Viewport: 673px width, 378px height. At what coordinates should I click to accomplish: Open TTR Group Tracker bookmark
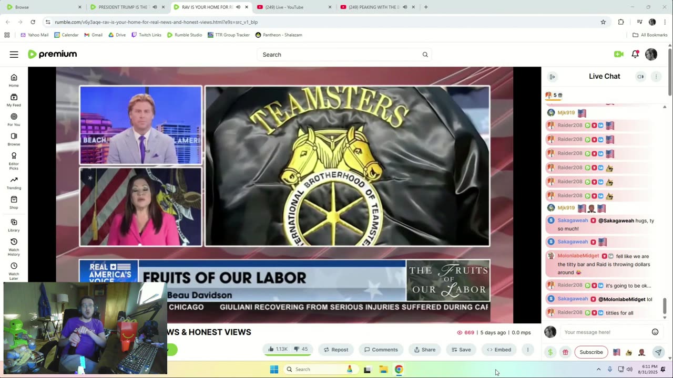tap(229, 35)
